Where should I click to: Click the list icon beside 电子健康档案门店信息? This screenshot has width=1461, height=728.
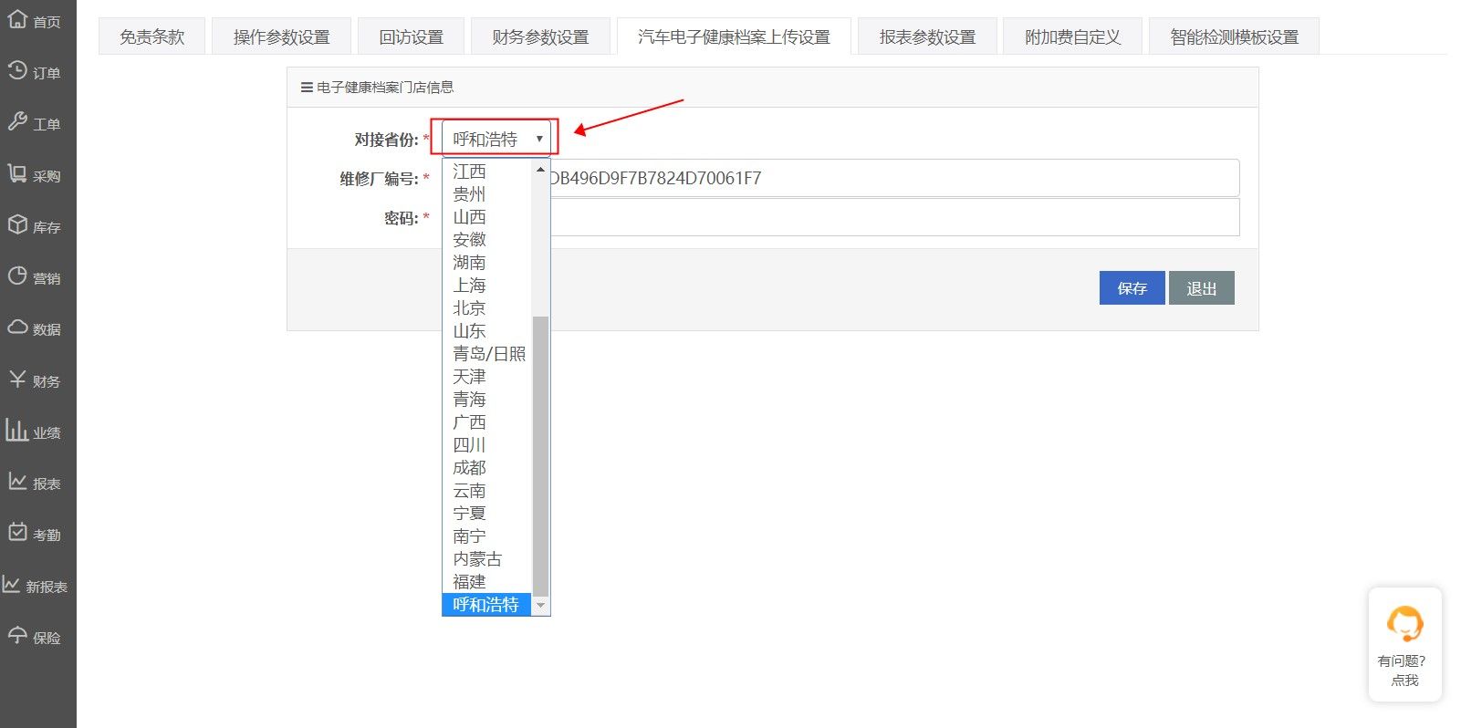307,88
